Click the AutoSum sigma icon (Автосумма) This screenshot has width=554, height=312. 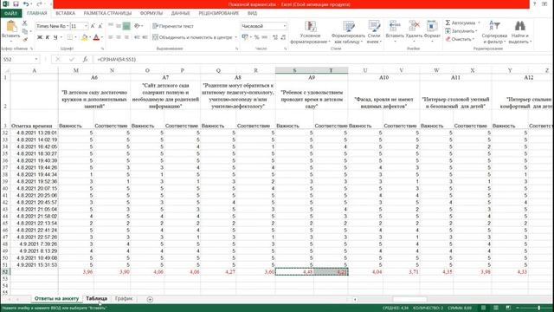click(448, 23)
